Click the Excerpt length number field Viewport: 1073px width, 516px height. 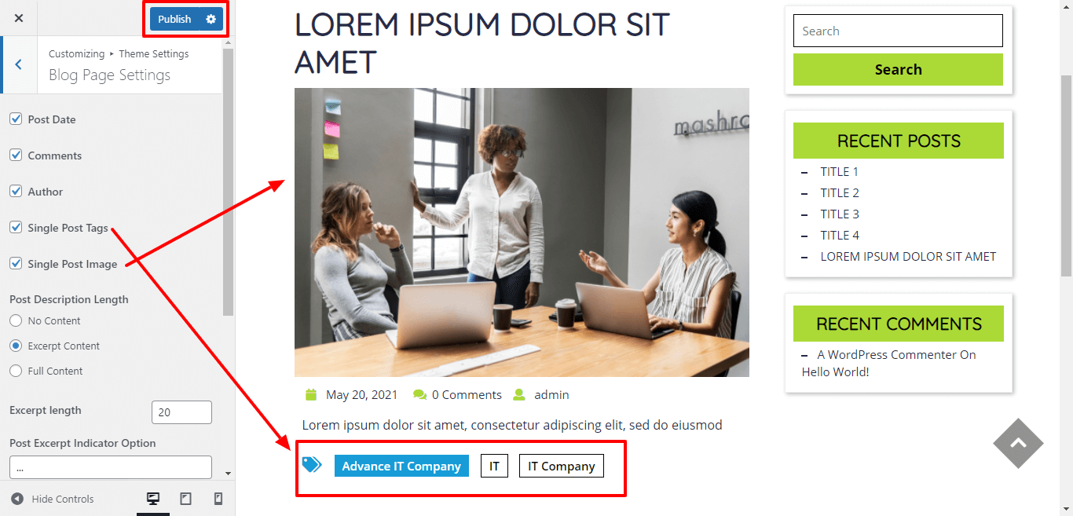181,412
